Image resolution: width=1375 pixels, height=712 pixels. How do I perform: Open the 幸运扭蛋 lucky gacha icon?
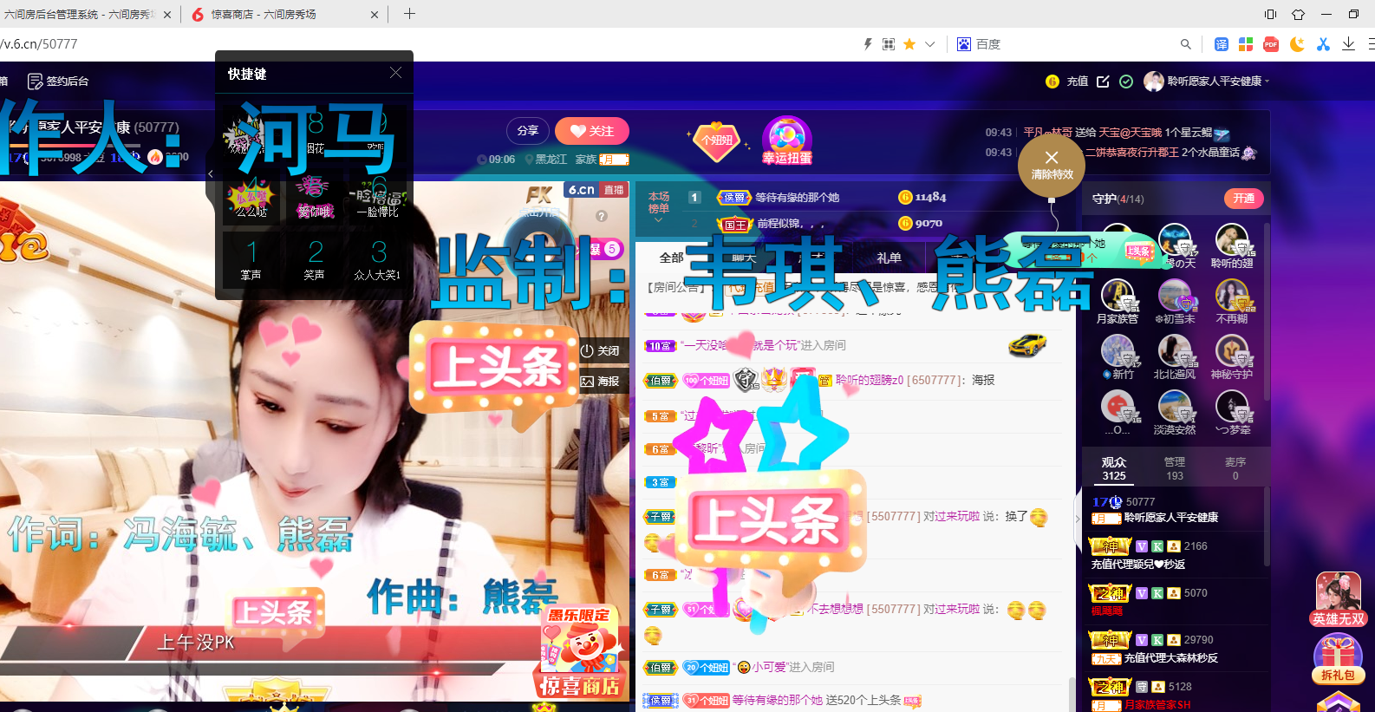click(x=787, y=140)
